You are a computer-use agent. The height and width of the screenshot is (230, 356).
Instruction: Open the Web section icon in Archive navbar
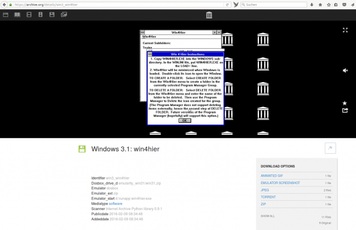[5, 15]
